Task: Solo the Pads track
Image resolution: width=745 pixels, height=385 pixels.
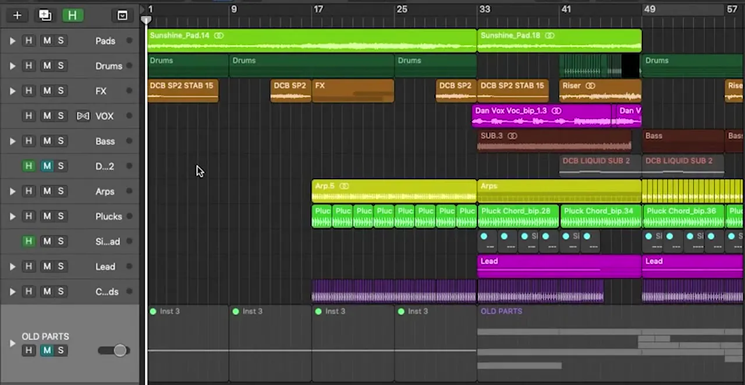Action: point(61,41)
